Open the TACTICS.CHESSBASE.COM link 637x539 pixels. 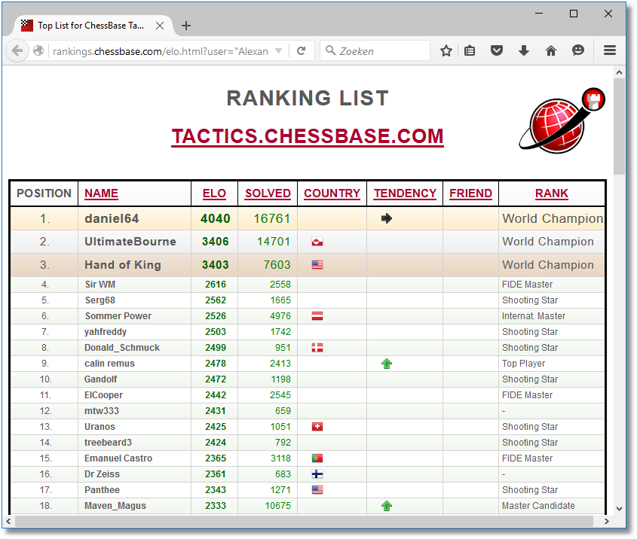coord(308,136)
